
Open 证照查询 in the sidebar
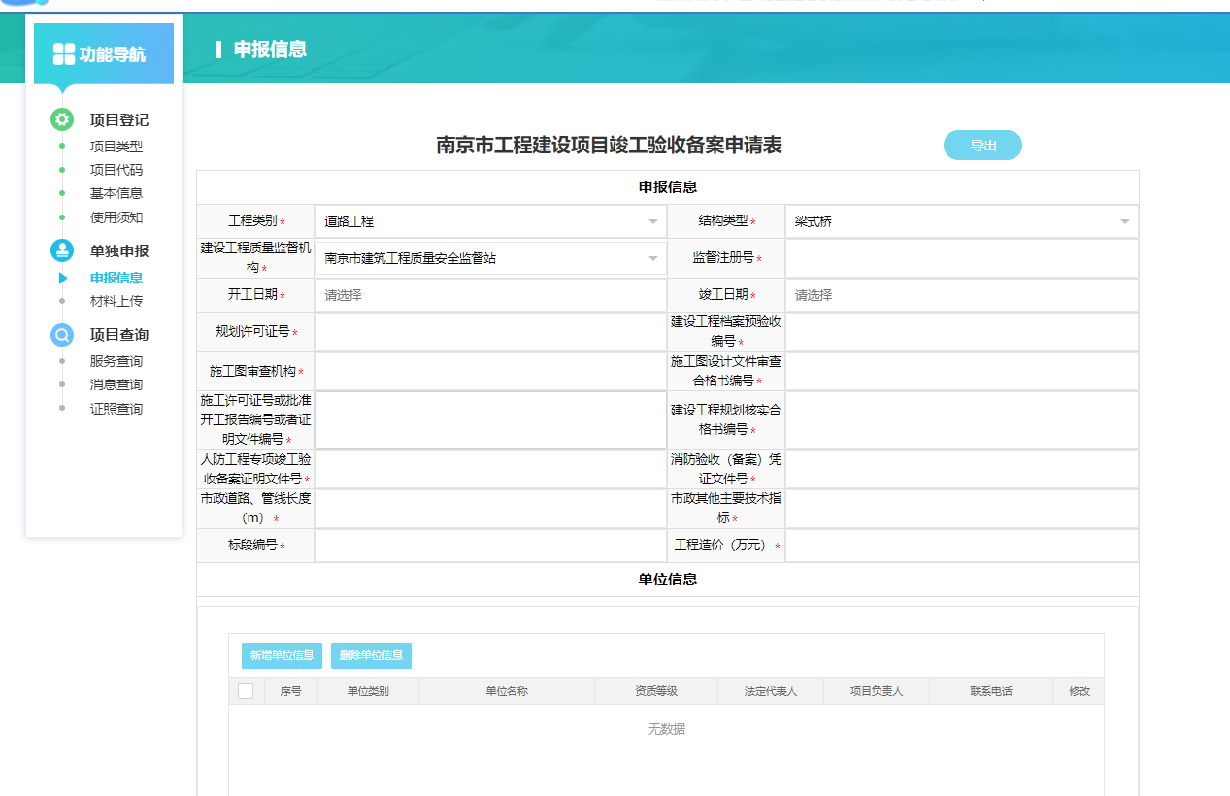tap(116, 410)
